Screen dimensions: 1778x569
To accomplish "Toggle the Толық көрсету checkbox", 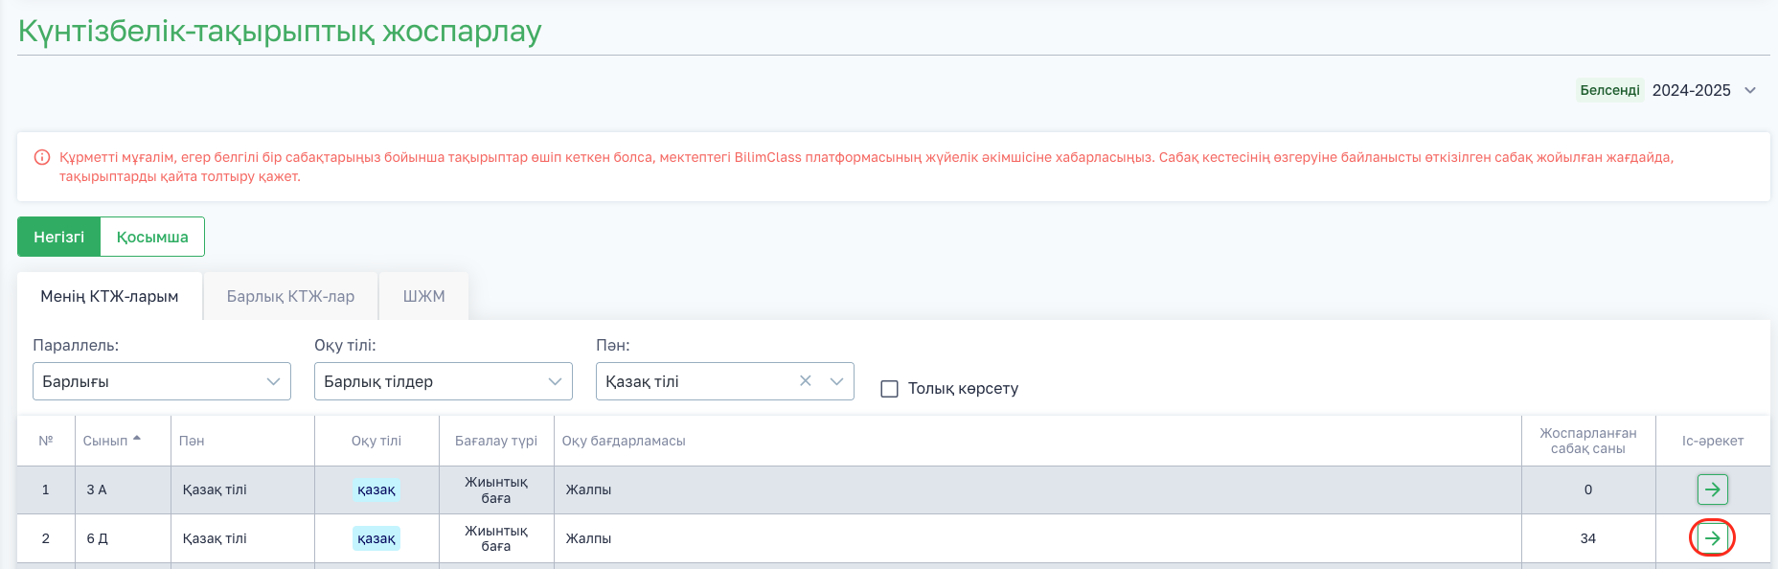I will pyautogui.click(x=890, y=389).
